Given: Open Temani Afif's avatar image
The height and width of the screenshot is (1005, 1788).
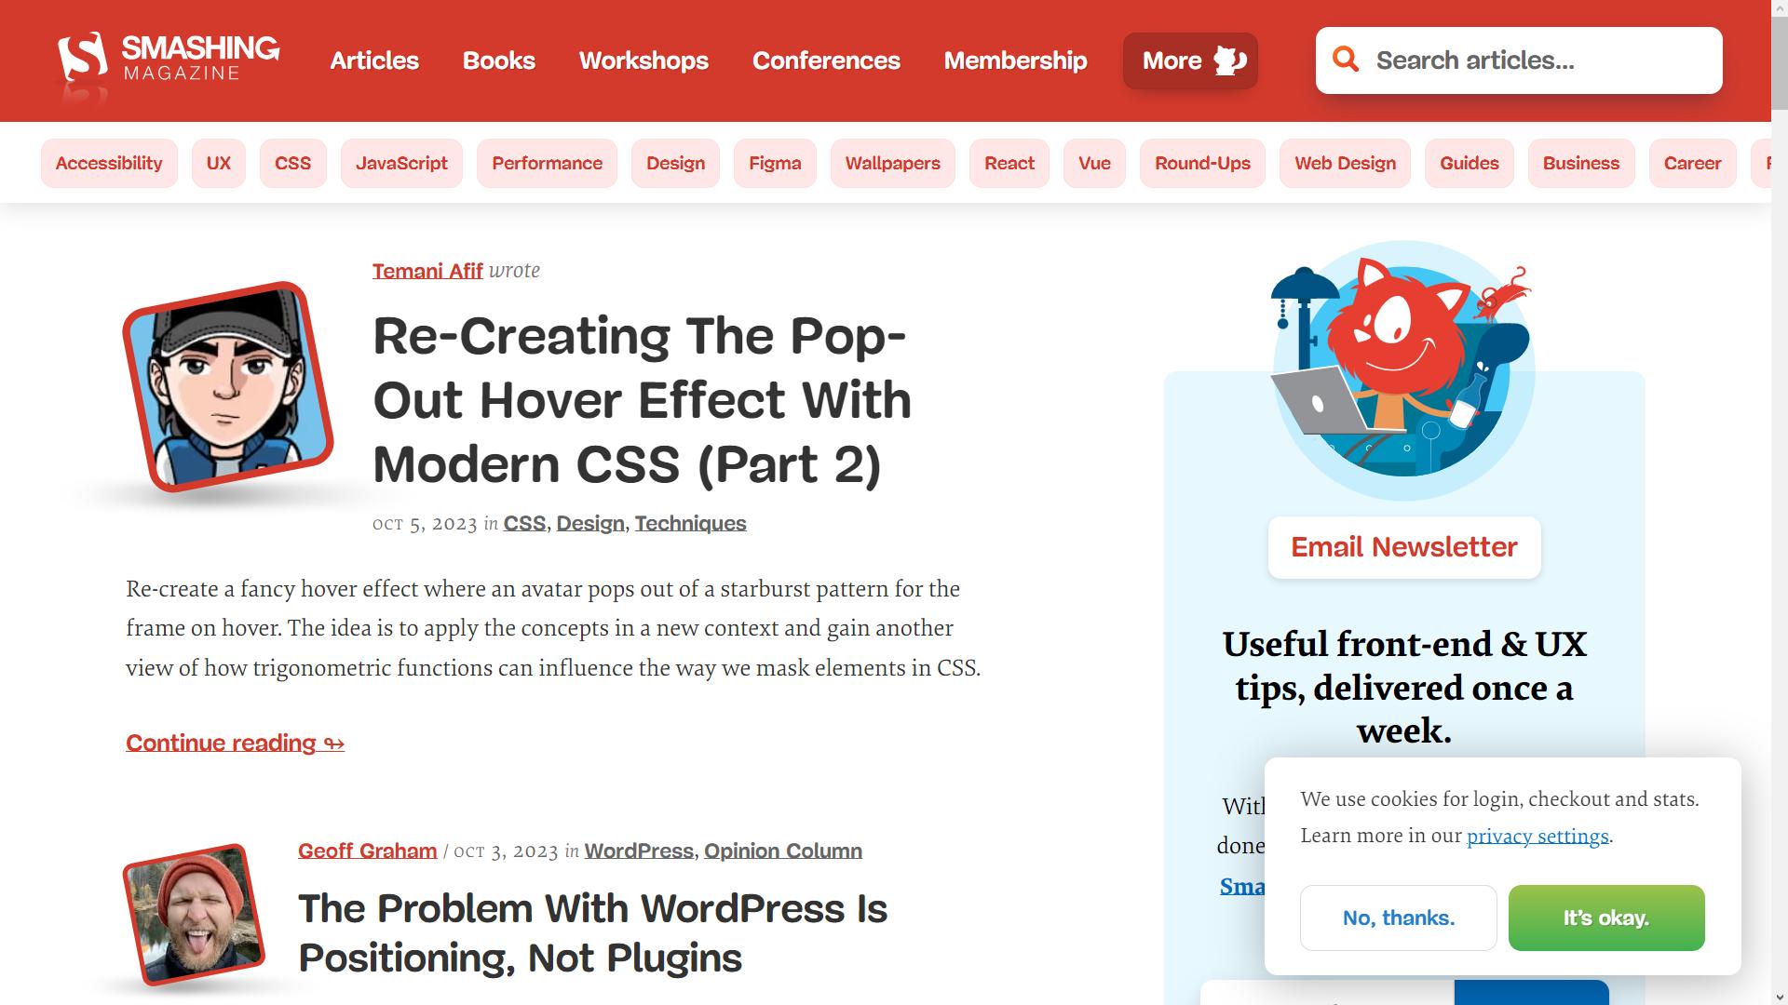Looking at the screenshot, I should coord(228,387).
